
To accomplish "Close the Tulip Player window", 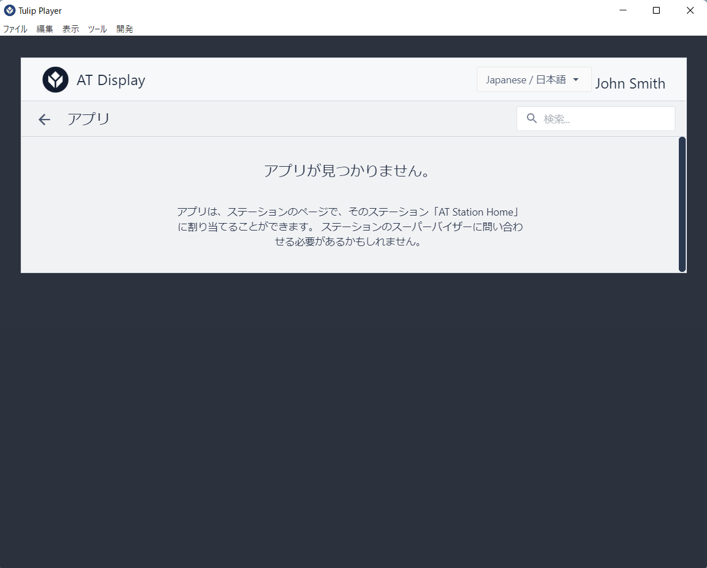I will coord(690,10).
